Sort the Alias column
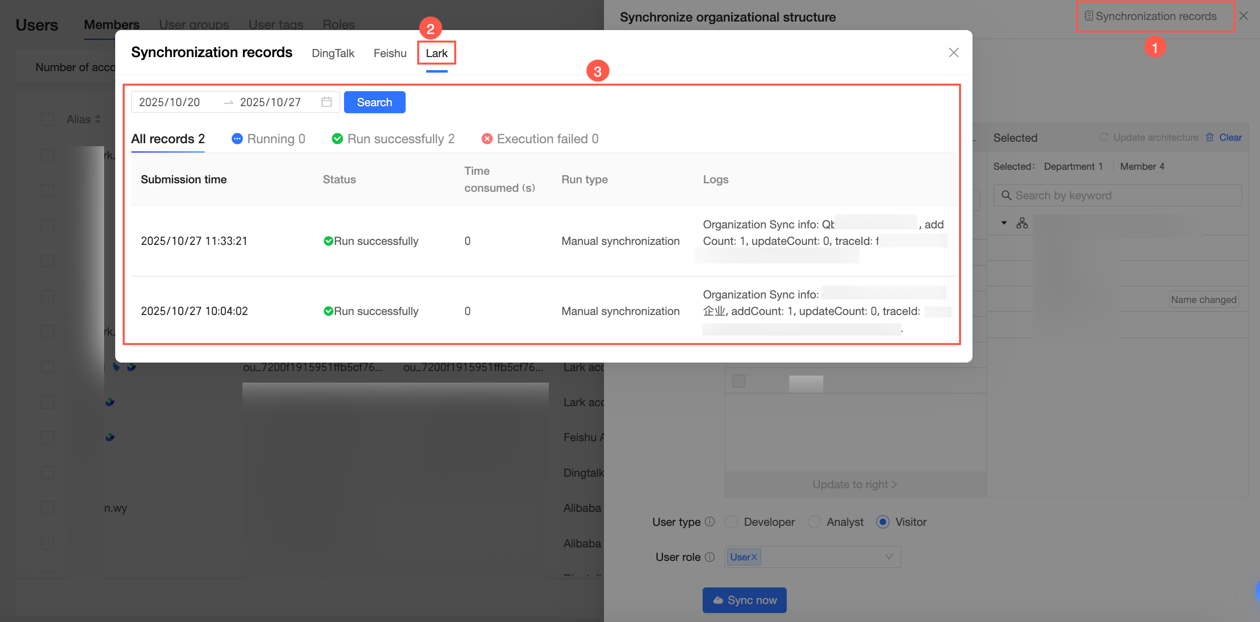1260x622 pixels. [98, 119]
